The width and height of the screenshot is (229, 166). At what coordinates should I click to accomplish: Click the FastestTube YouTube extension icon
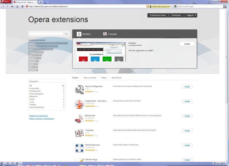[x=79, y=104]
